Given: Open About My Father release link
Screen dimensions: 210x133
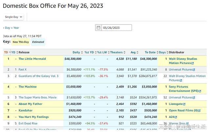Looking at the screenshot, I should (31, 104).
